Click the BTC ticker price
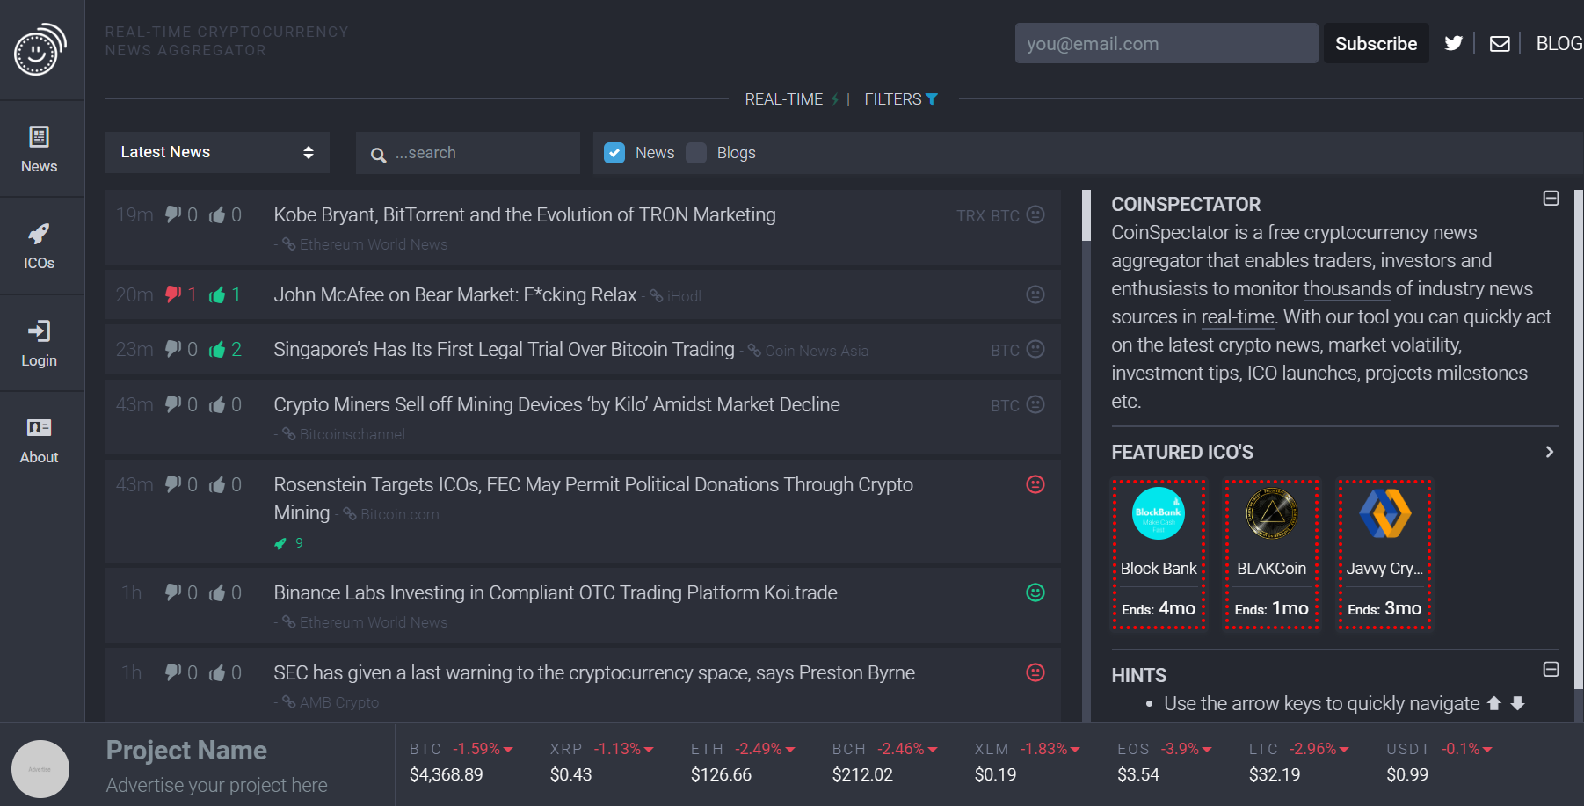This screenshot has height=806, width=1584. pyautogui.click(x=446, y=774)
